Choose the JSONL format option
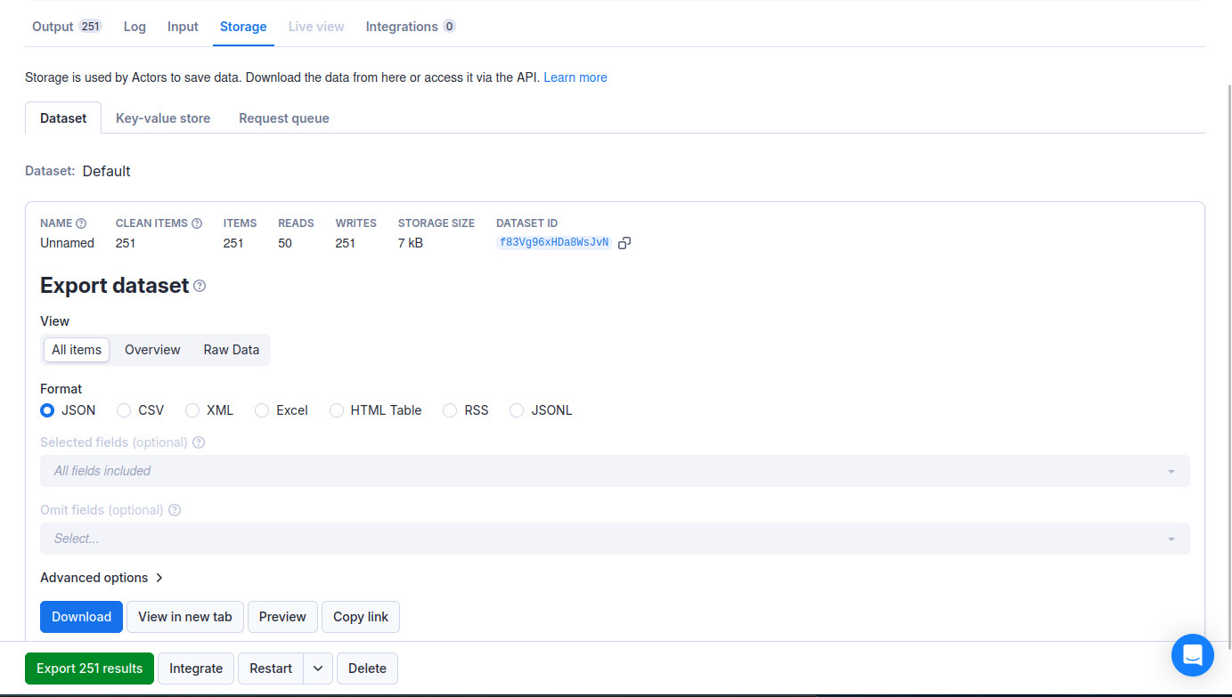 point(517,409)
